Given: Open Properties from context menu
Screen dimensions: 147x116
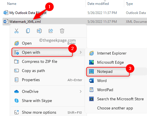Looking at the screenshot, I should [48, 80].
